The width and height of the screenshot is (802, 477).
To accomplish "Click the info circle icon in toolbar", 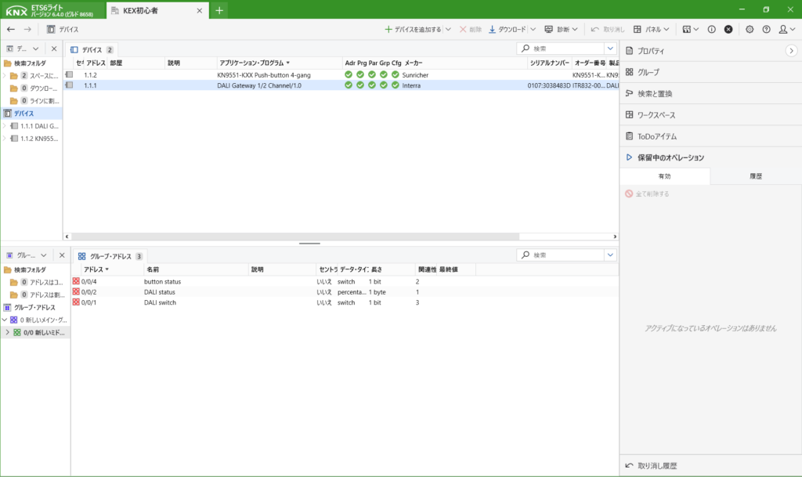I will pos(711,29).
